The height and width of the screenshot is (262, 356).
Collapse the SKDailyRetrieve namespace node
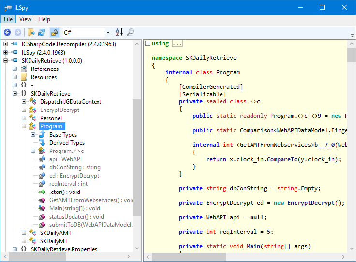pos(15,93)
